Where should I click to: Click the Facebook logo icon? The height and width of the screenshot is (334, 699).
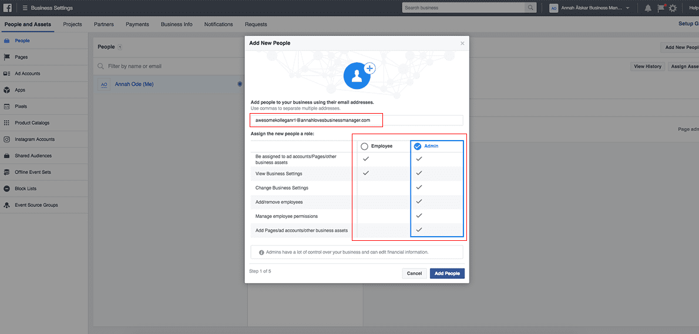[x=8, y=8]
